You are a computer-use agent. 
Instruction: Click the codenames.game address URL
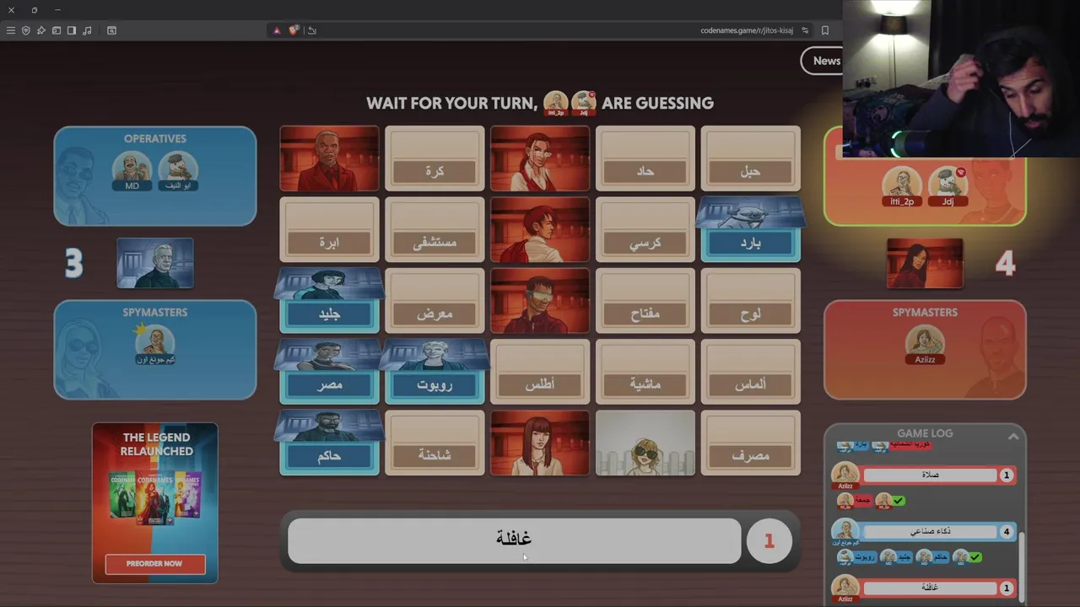tap(747, 30)
